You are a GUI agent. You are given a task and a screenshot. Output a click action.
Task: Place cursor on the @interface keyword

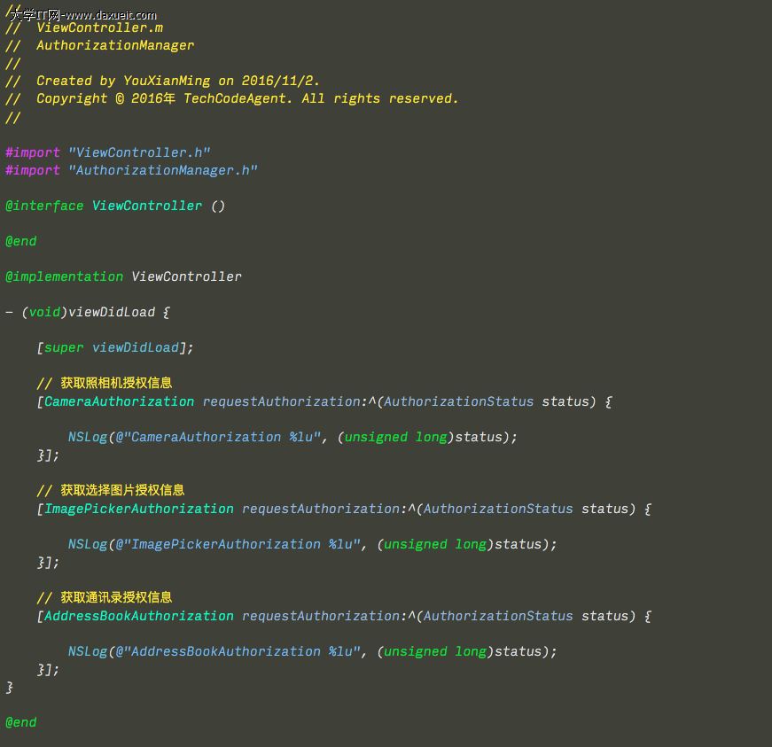click(44, 206)
